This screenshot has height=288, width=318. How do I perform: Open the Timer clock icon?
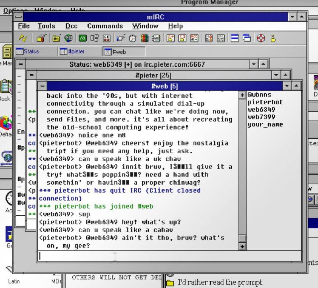click(132, 38)
